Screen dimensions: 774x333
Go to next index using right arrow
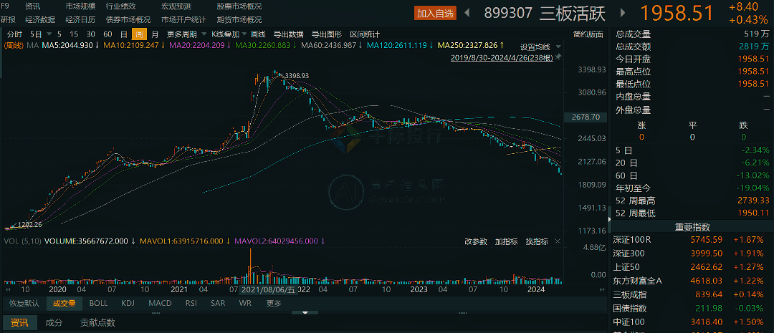coord(623,13)
